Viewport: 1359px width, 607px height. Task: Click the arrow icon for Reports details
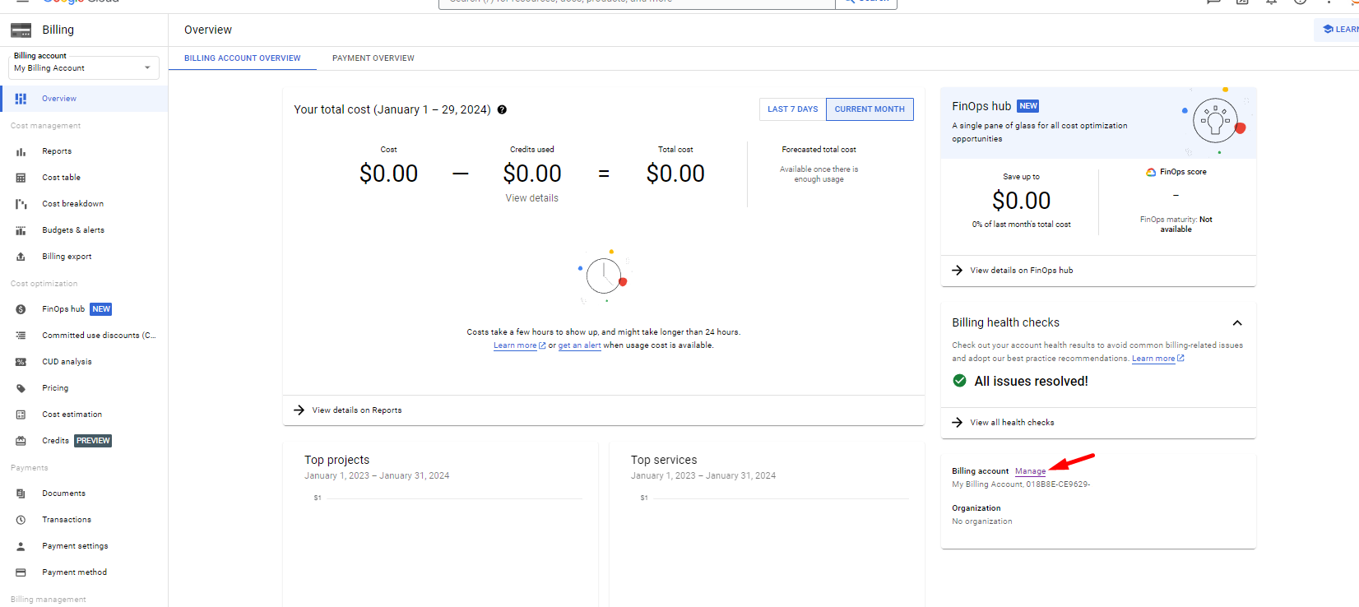[x=299, y=410]
